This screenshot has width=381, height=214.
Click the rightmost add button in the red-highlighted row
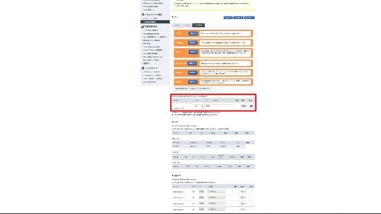[x=251, y=106]
